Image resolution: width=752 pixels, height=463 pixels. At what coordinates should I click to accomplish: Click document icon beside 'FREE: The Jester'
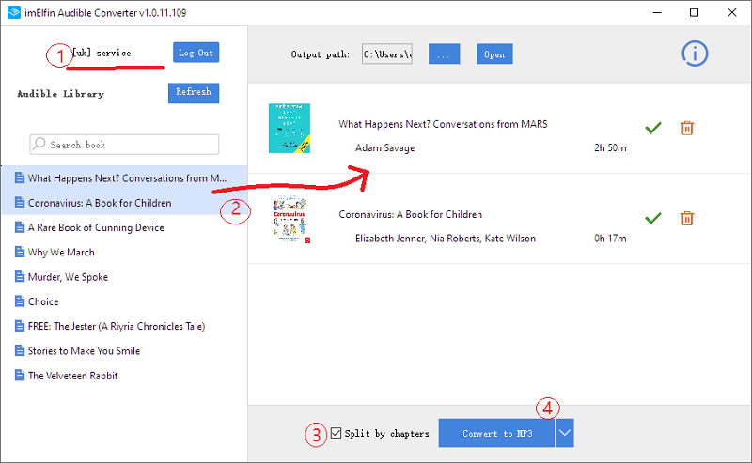19,326
